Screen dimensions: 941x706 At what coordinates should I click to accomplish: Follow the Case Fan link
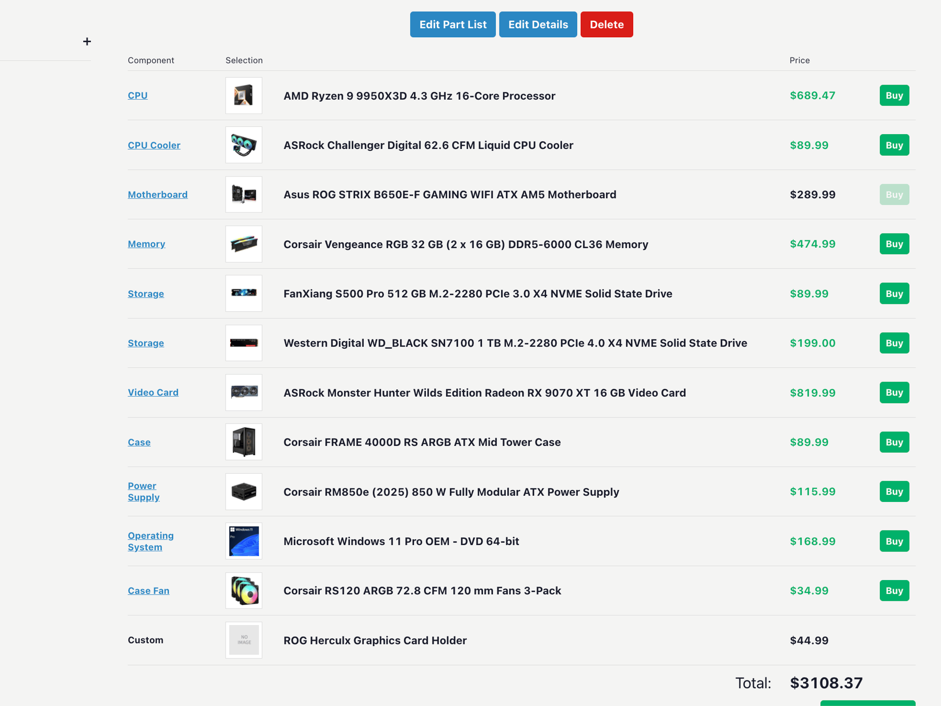pyautogui.click(x=148, y=591)
